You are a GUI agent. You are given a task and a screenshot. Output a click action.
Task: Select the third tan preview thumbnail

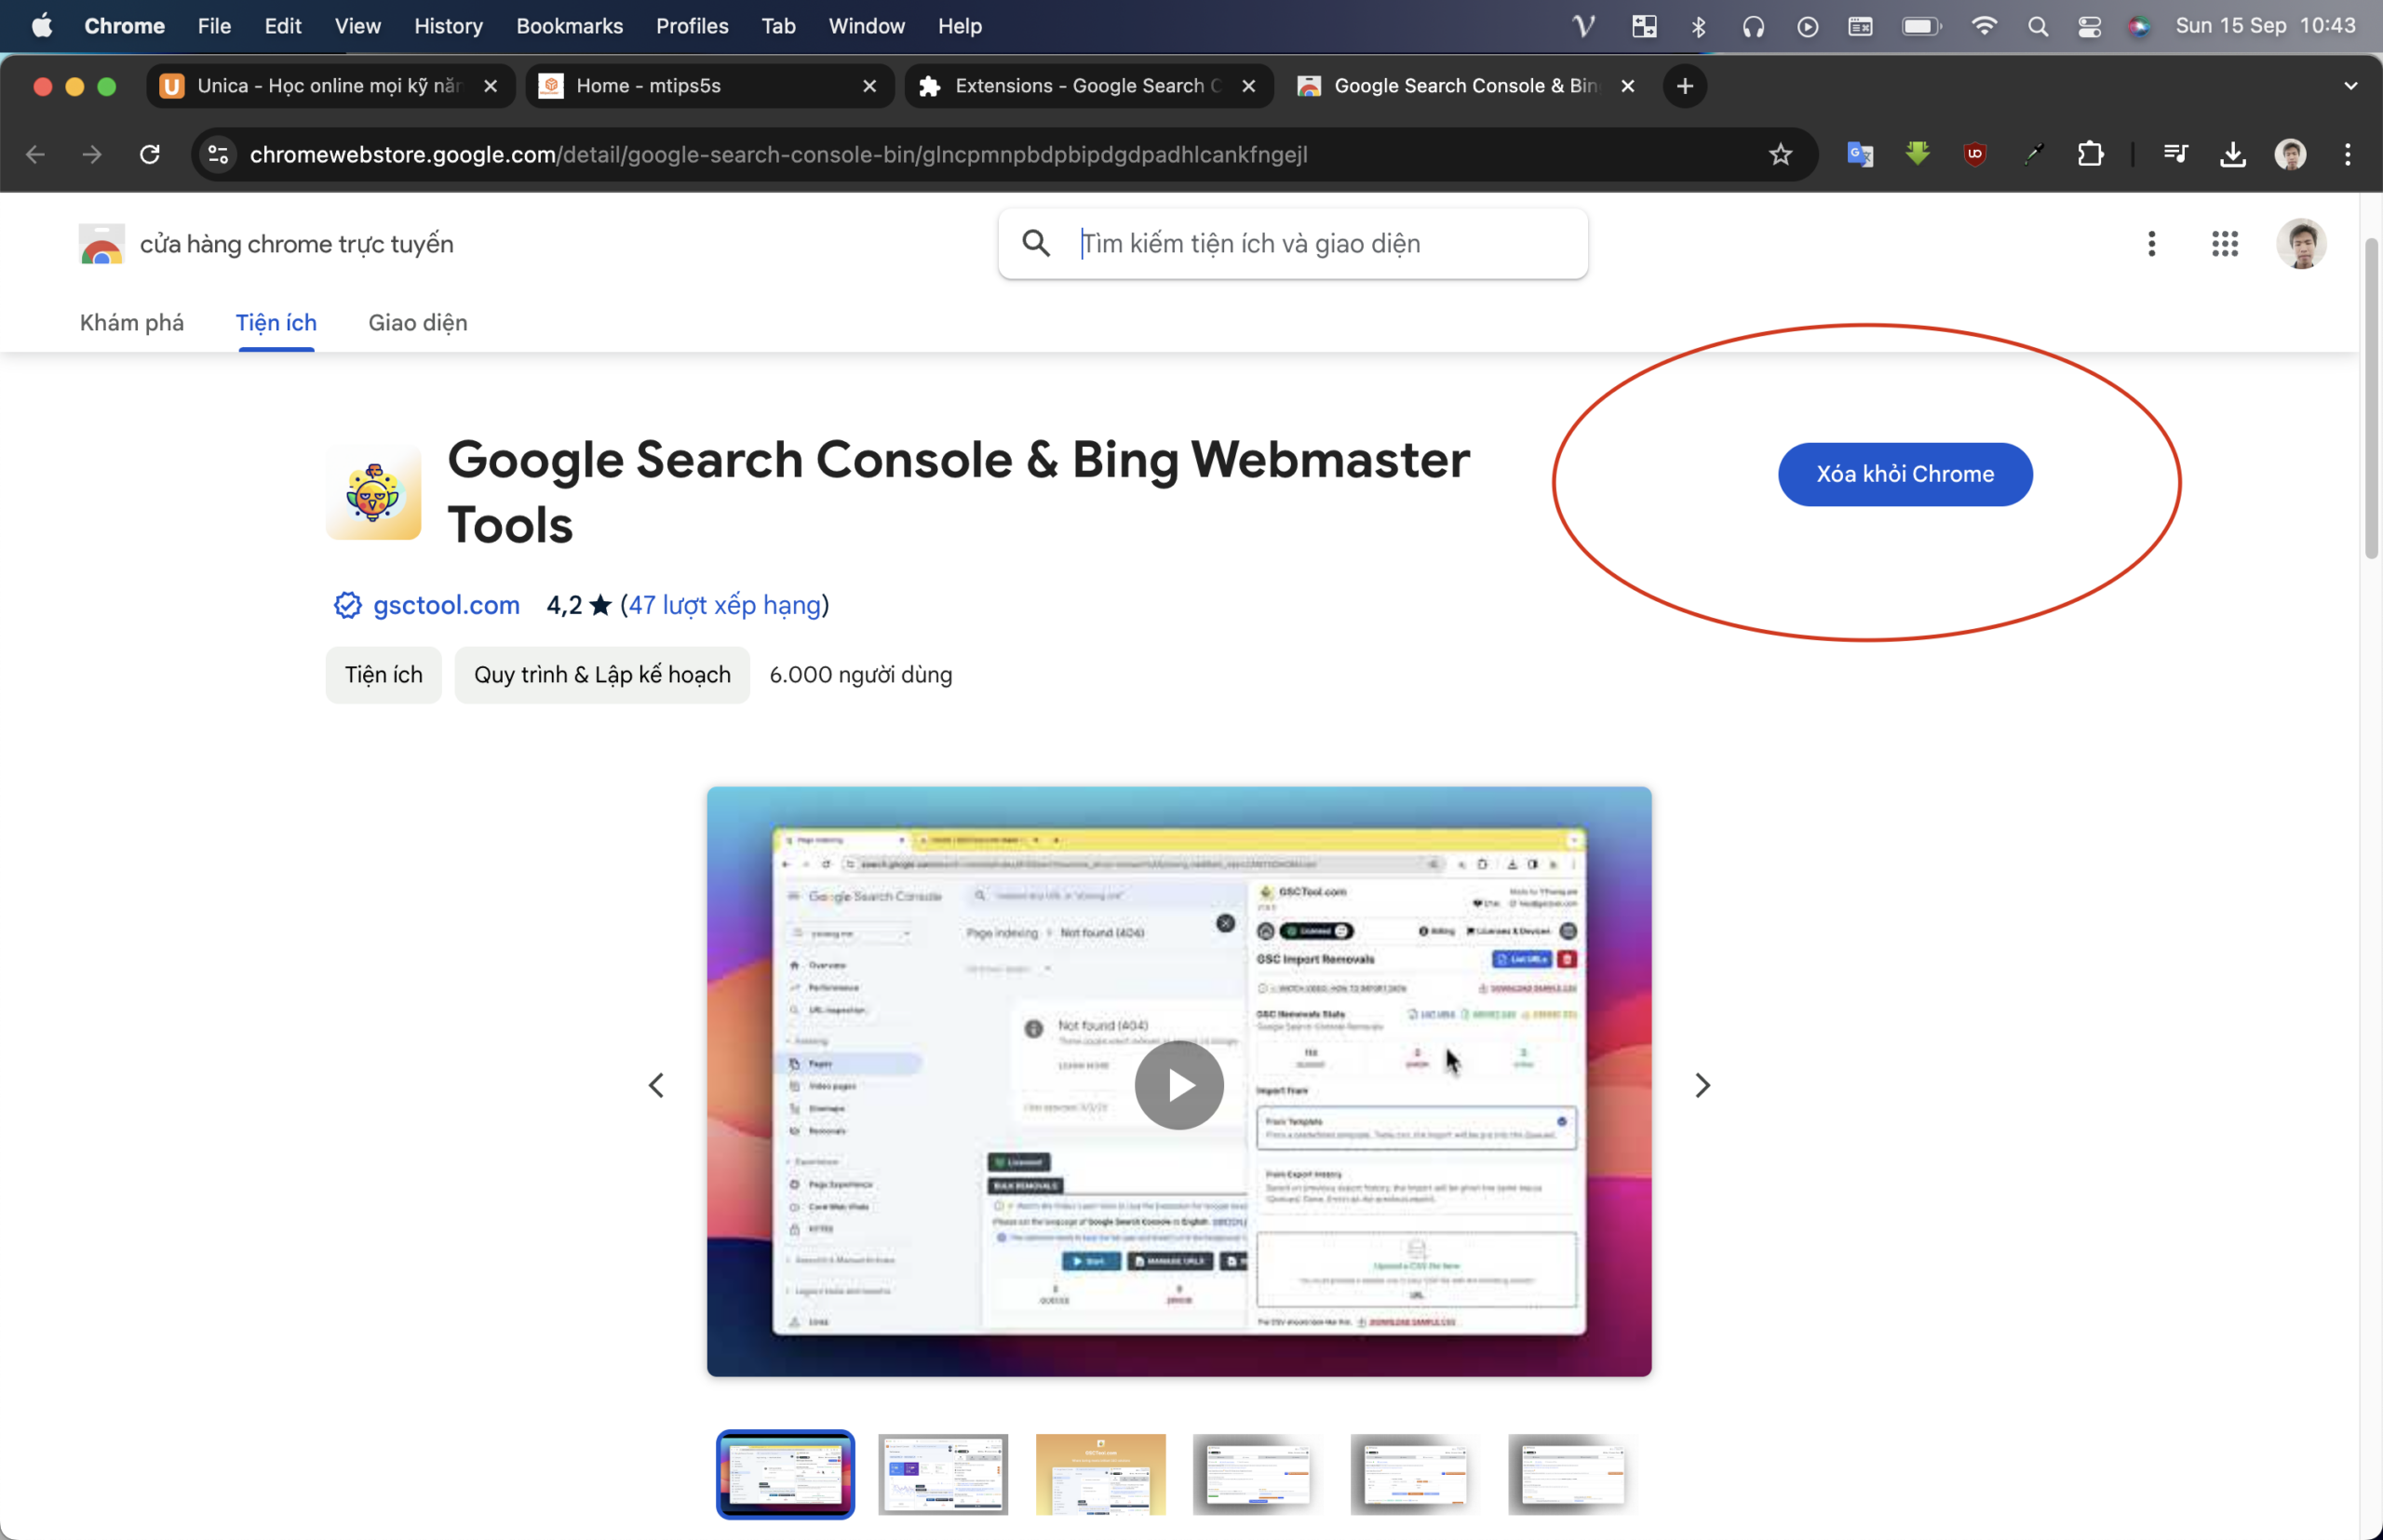[1100, 1474]
